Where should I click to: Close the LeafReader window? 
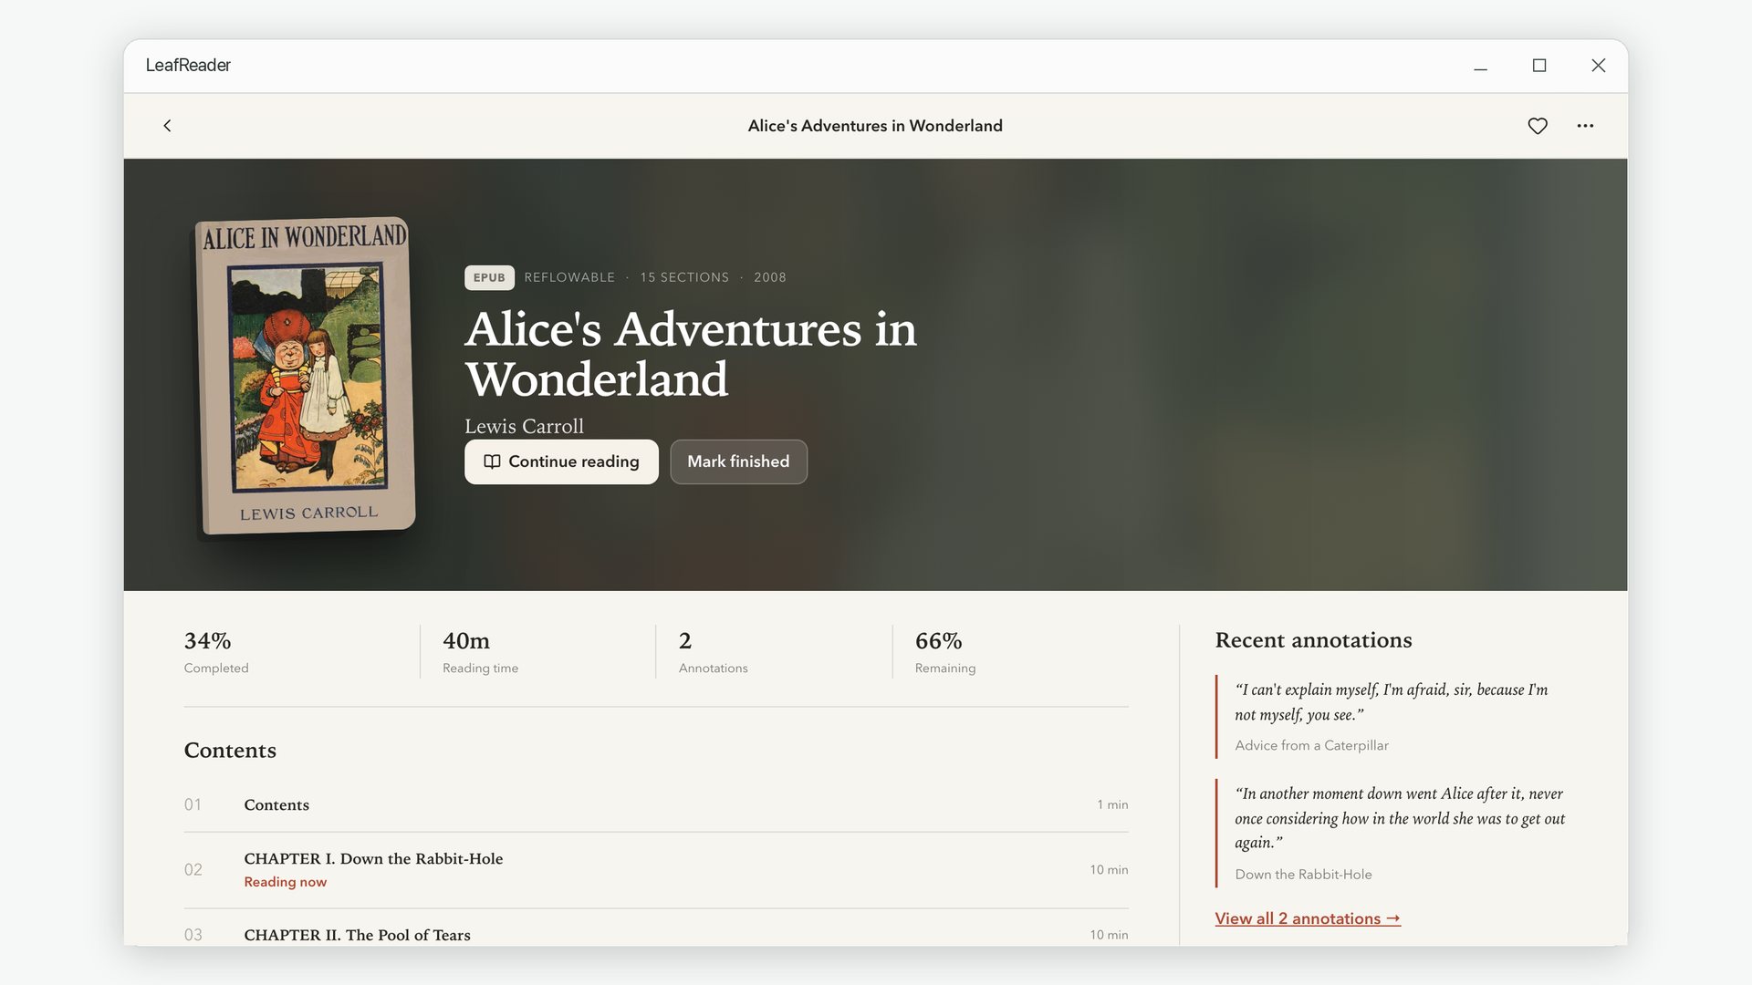point(1598,66)
